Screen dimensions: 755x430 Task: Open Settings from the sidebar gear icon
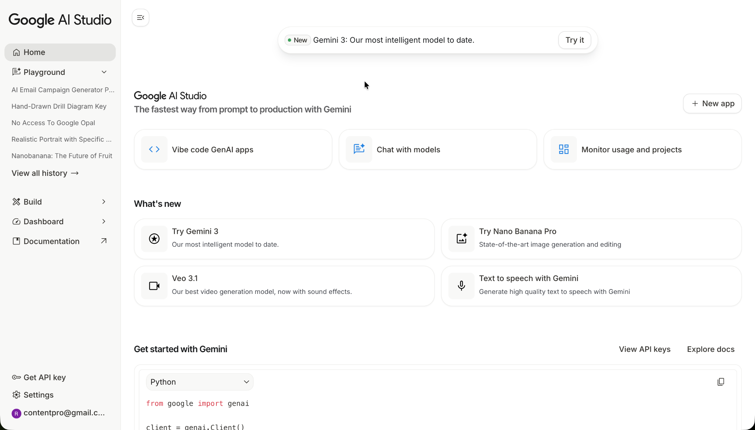click(17, 395)
